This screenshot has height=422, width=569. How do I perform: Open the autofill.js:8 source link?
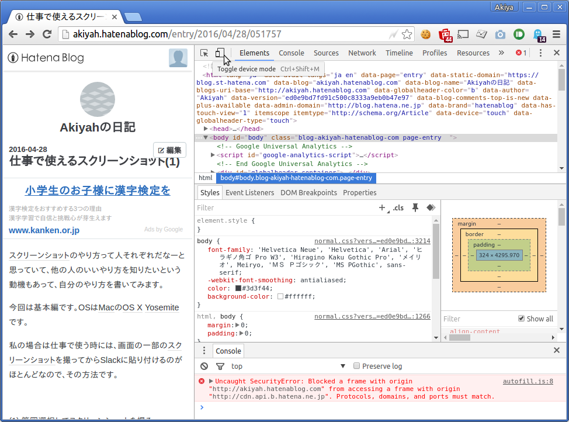pos(528,381)
